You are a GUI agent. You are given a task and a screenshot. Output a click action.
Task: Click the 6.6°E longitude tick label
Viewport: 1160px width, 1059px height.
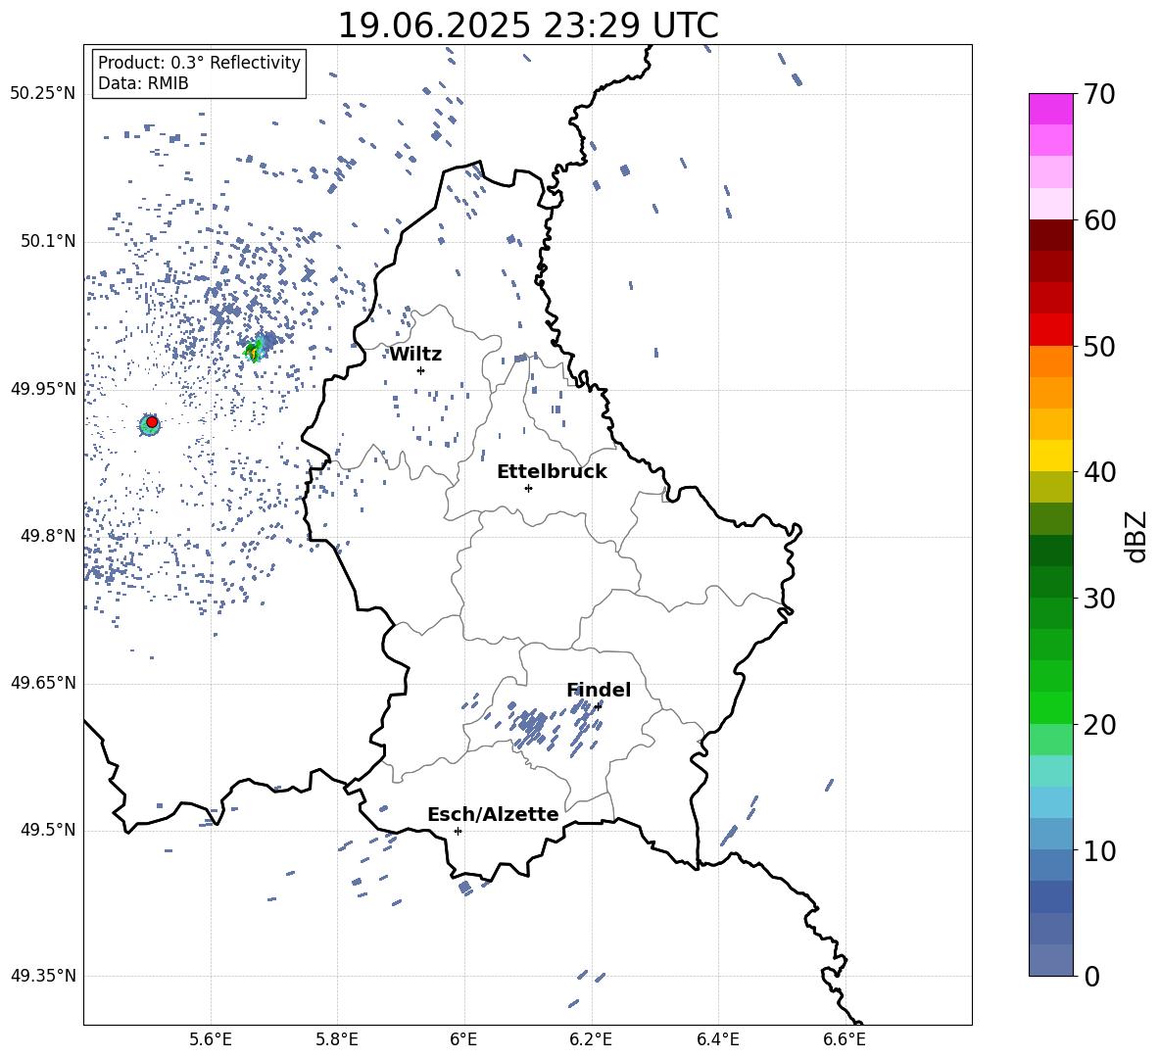click(845, 1039)
